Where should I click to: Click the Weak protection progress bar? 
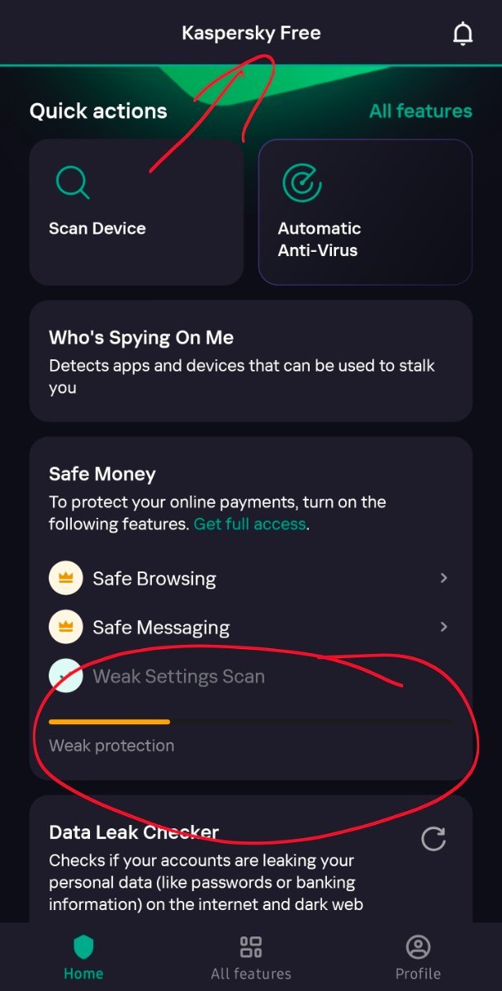(250, 722)
